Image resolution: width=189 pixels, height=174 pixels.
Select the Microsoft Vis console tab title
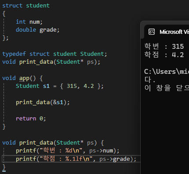(174, 32)
